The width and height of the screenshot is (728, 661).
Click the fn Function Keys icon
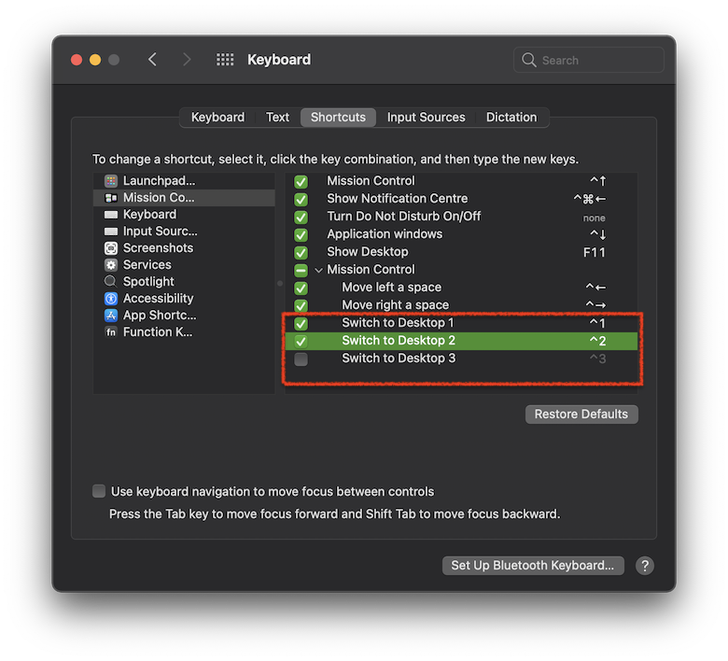111,332
